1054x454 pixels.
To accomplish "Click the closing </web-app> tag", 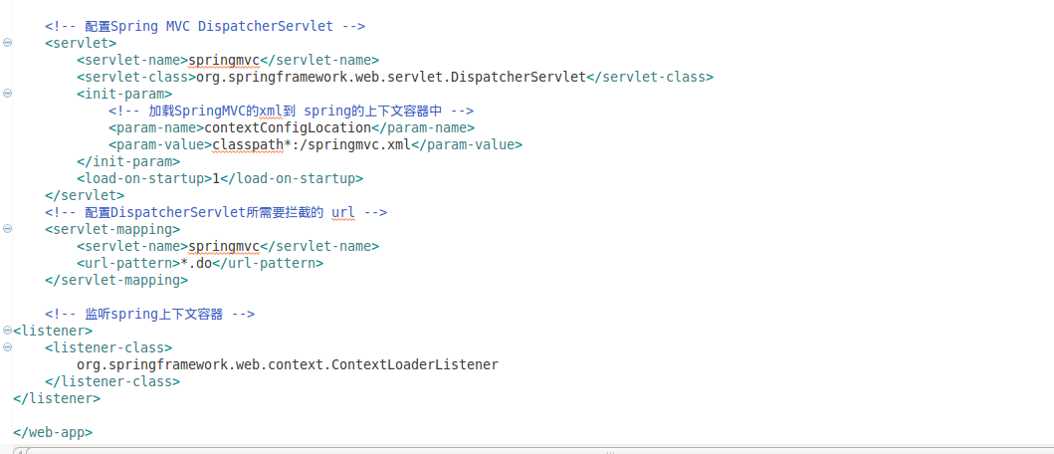I will pos(53,432).
